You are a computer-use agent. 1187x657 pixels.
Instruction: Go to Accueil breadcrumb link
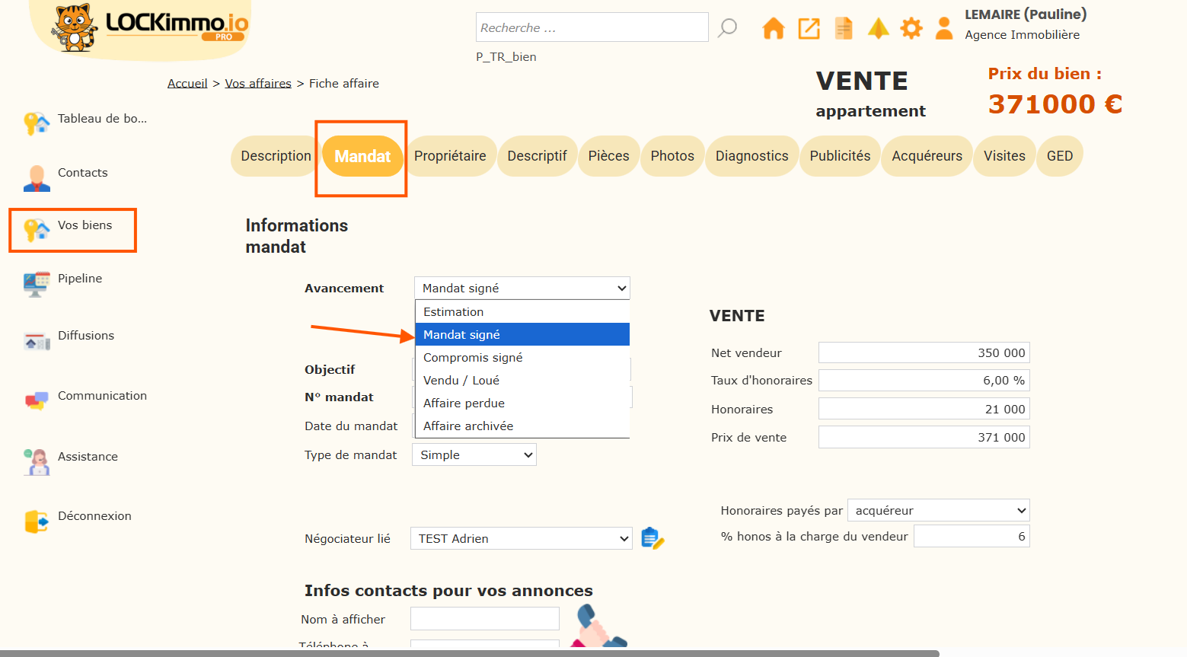point(187,84)
